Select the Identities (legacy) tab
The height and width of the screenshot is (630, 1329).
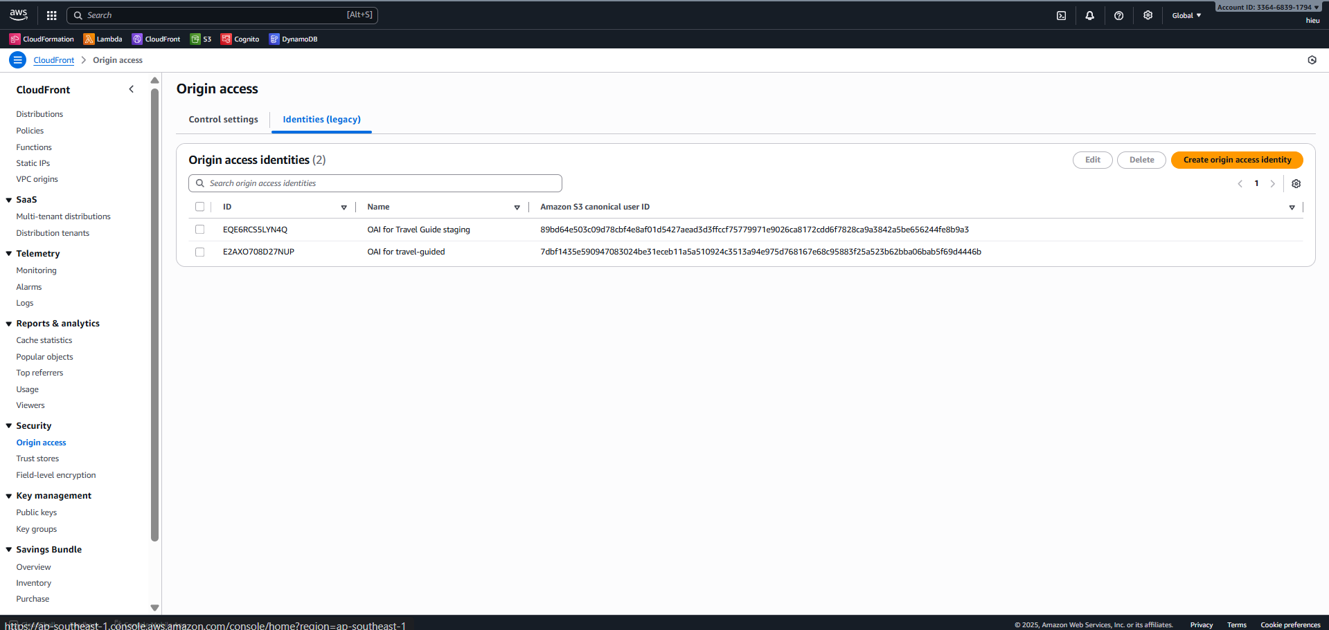[321, 119]
